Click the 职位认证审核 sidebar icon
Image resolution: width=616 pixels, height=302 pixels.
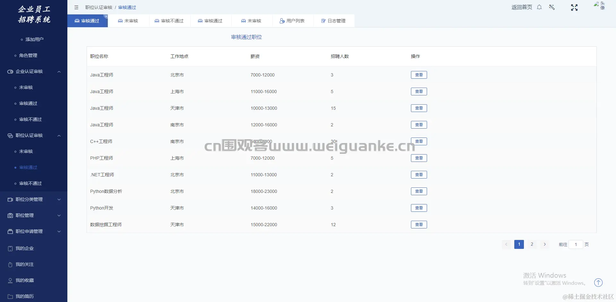point(10,136)
